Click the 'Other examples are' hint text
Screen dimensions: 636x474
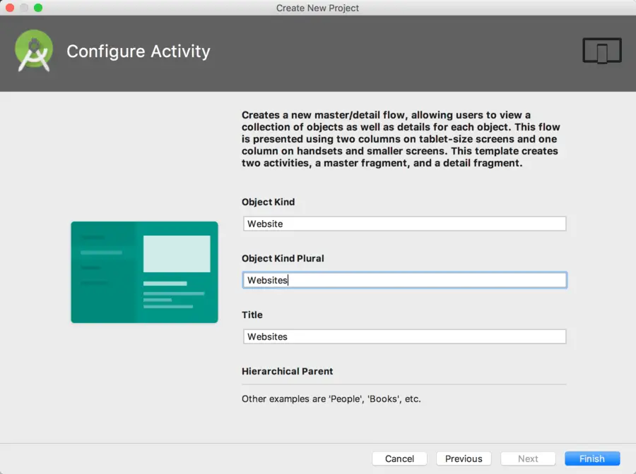click(x=331, y=399)
